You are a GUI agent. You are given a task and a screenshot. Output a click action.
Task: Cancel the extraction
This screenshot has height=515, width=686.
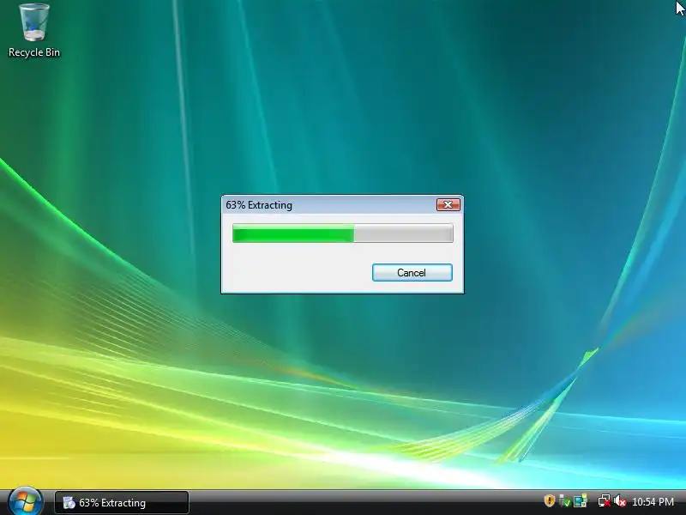(x=412, y=272)
